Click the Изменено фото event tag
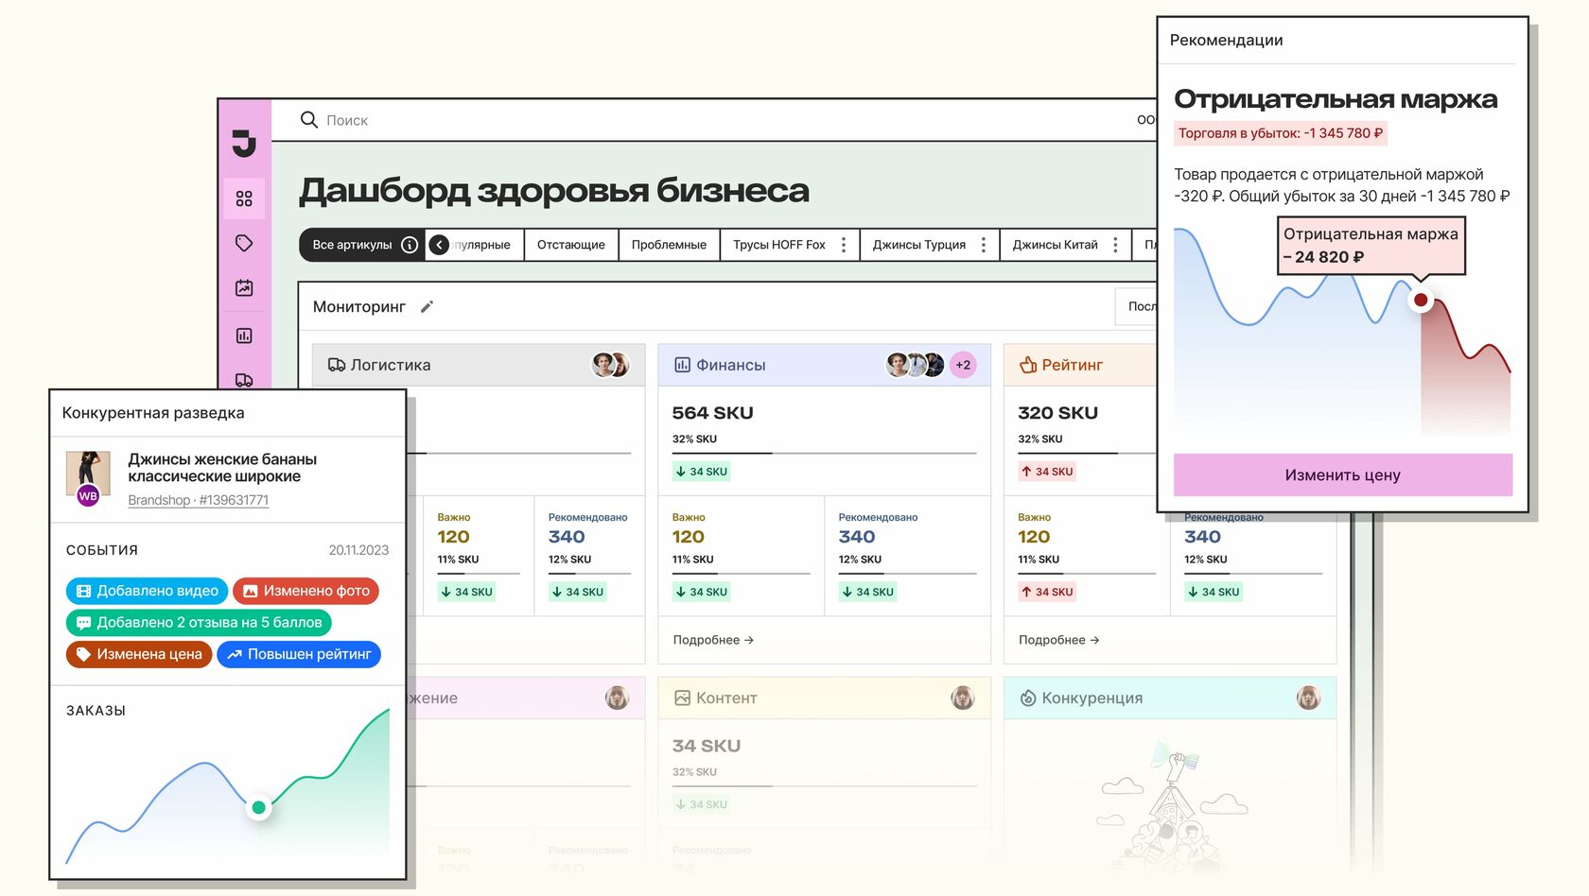This screenshot has height=896, width=1589. click(x=306, y=591)
